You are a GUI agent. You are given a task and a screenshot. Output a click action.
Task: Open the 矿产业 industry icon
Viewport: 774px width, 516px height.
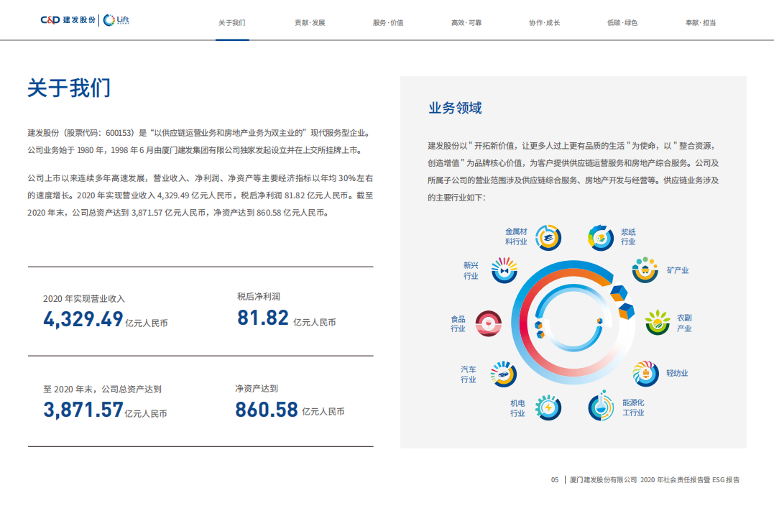646,272
